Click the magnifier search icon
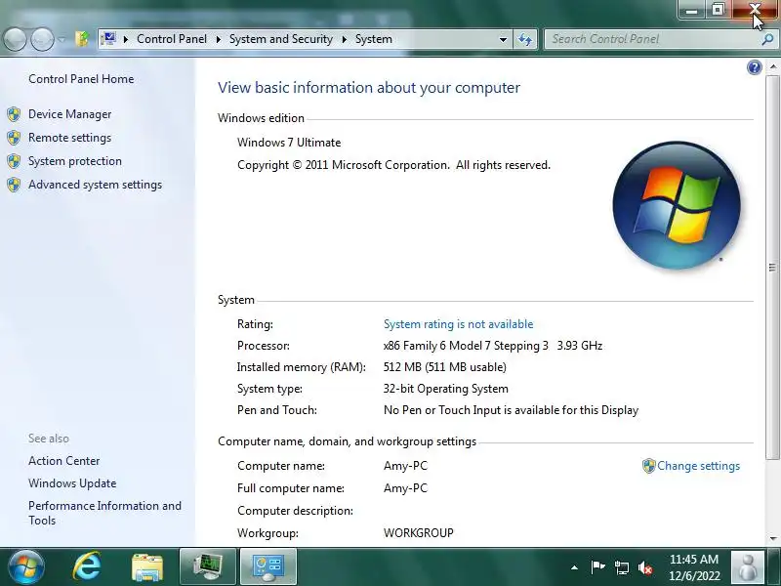This screenshot has width=781, height=586. (x=767, y=39)
